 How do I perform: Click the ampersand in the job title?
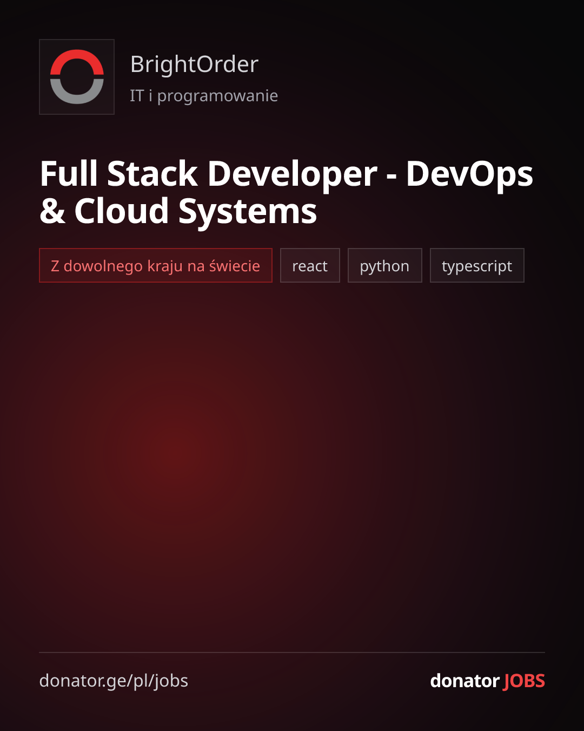(x=52, y=211)
